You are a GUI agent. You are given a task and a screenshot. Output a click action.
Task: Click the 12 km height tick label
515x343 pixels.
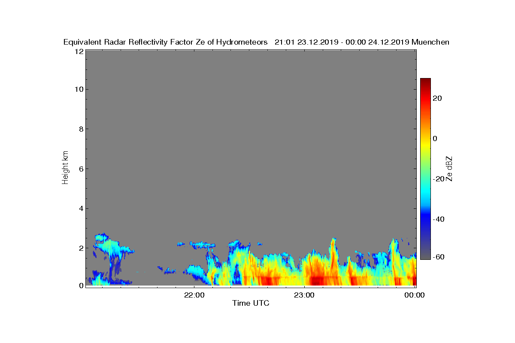click(x=79, y=51)
